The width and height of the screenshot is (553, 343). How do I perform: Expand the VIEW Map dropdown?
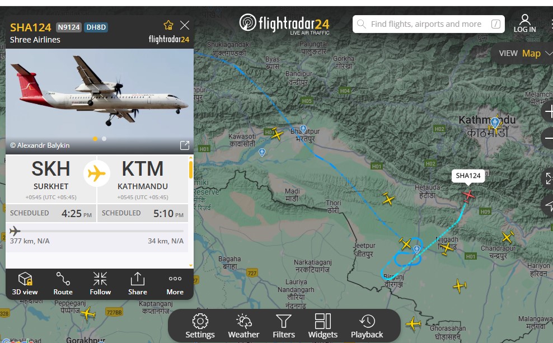(523, 53)
